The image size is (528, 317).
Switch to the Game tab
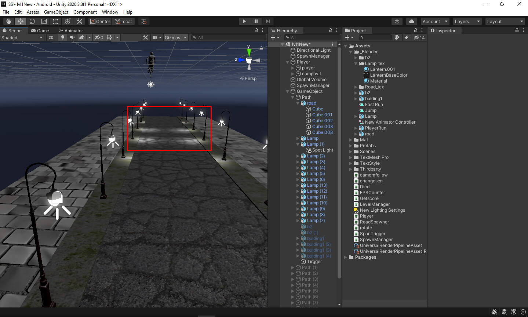click(40, 30)
